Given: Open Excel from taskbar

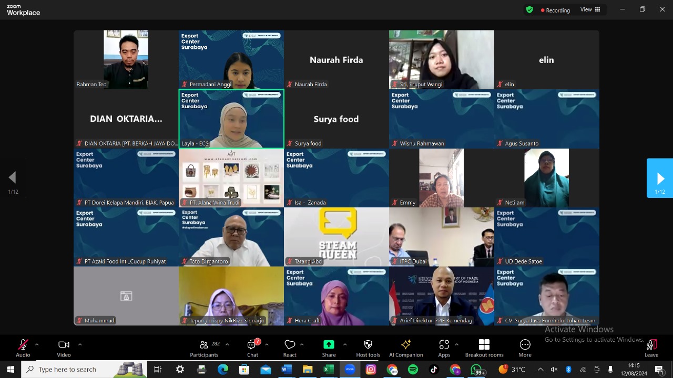Looking at the screenshot, I should click(x=329, y=370).
